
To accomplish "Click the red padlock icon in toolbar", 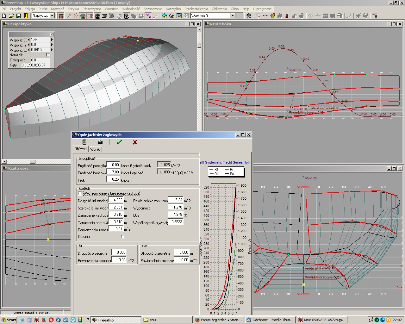I will point(287,16).
